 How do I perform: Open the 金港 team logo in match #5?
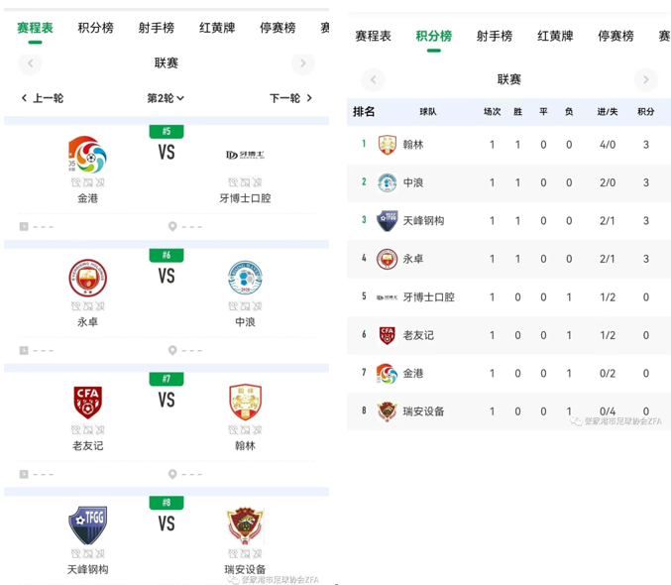88,154
